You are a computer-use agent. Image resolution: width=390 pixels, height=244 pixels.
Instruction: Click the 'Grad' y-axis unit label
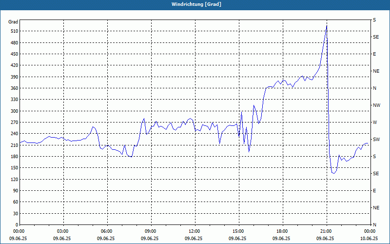pos(13,22)
